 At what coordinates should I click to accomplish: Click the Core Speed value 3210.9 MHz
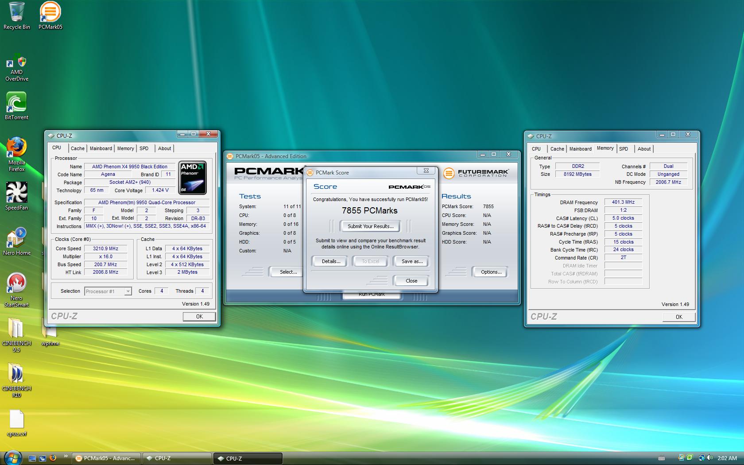(105, 248)
